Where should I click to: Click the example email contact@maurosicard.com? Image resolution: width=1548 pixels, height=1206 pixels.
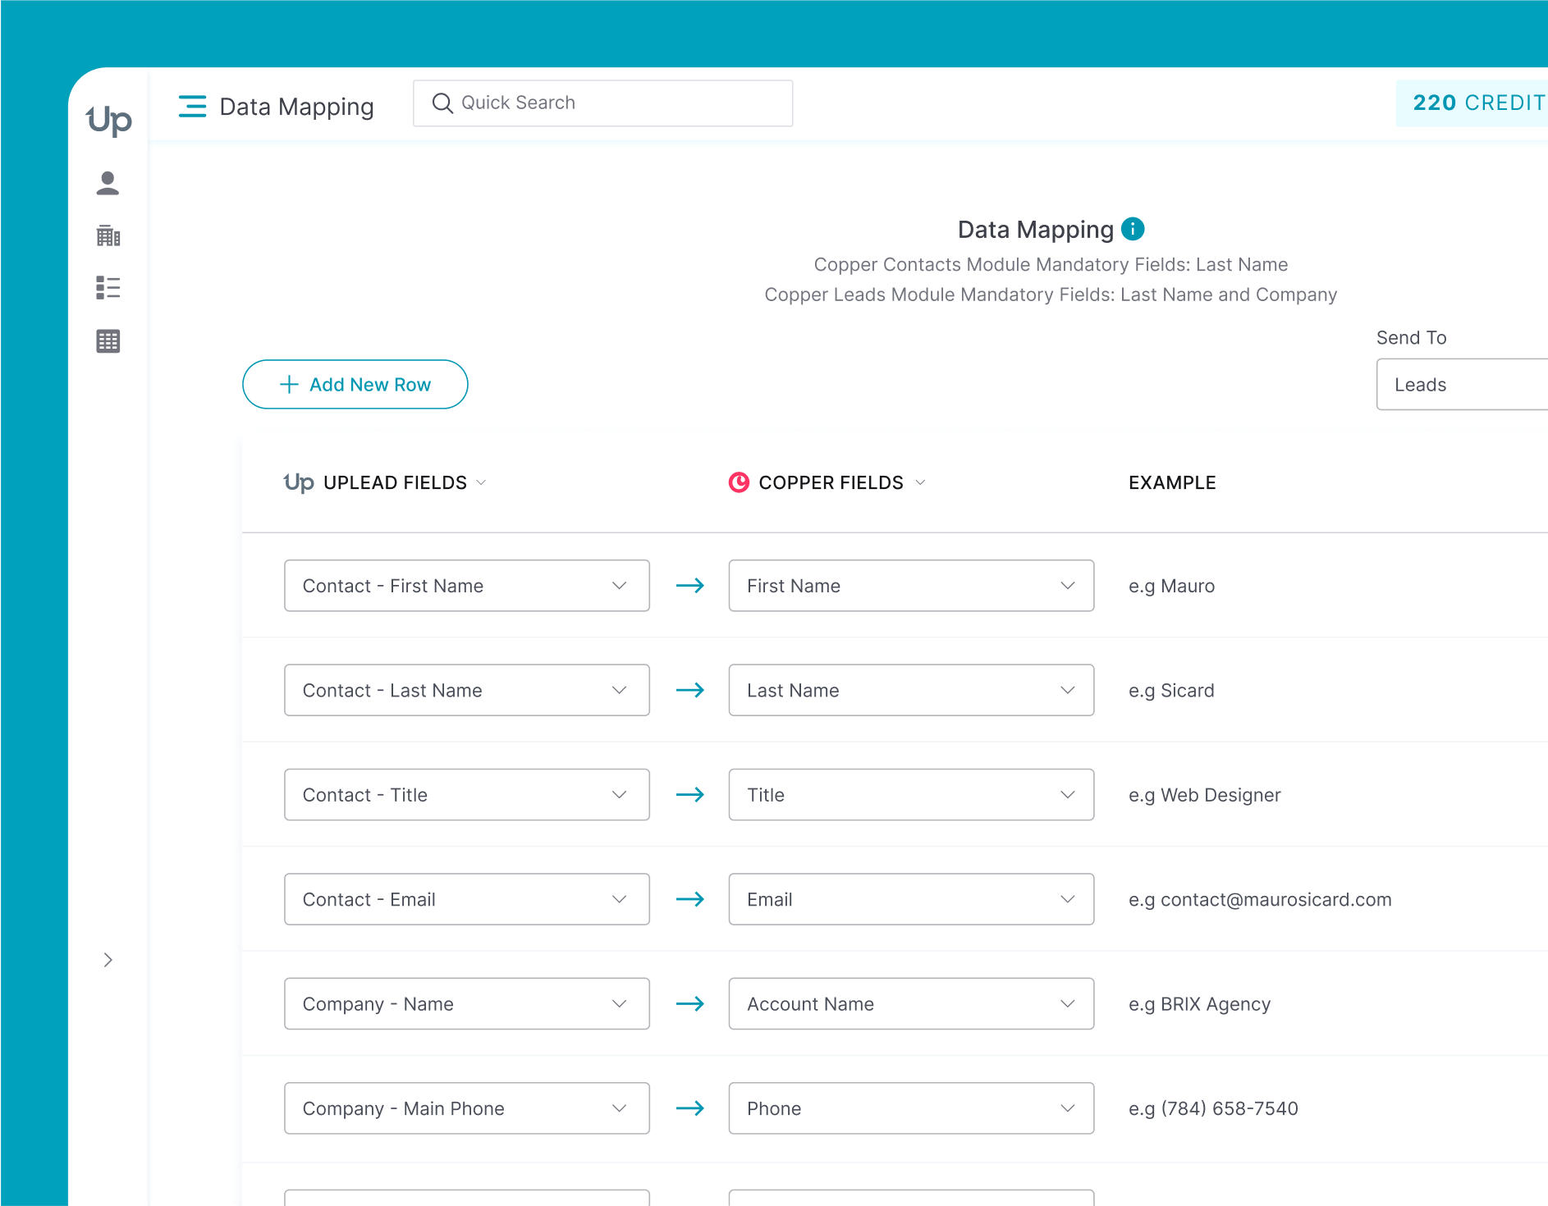point(1260,899)
